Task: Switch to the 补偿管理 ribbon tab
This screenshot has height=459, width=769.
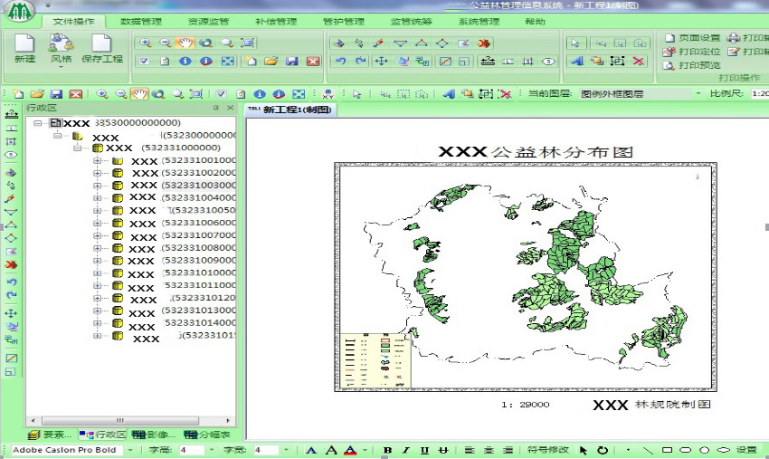Action: click(x=276, y=21)
